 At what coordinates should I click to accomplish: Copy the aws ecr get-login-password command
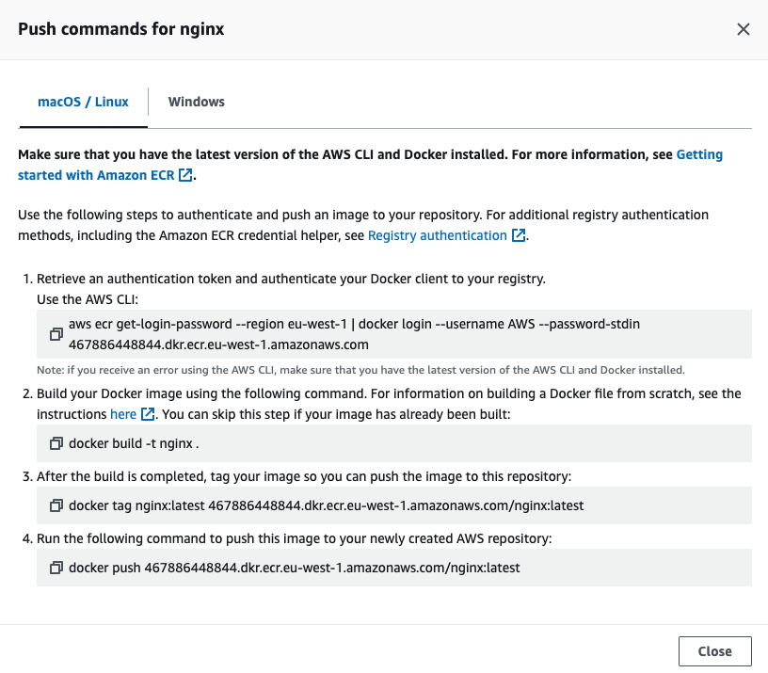56,334
